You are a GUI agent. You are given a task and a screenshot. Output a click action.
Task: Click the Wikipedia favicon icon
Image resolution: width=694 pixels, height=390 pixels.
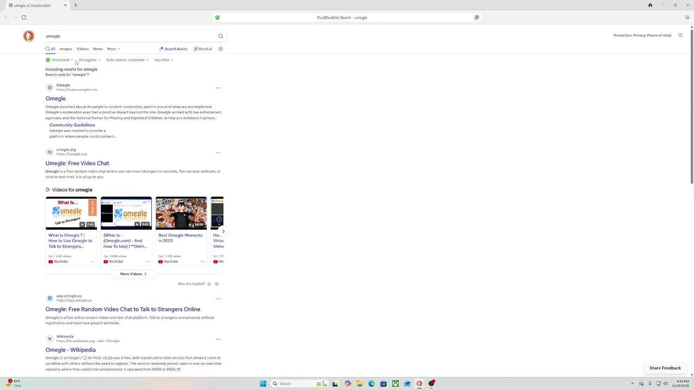point(50,339)
